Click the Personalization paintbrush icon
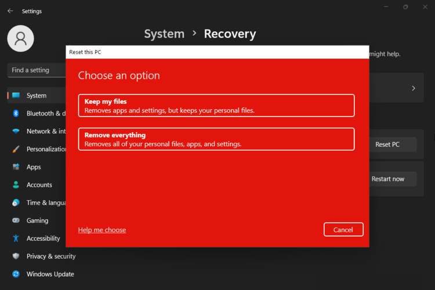 16,149
